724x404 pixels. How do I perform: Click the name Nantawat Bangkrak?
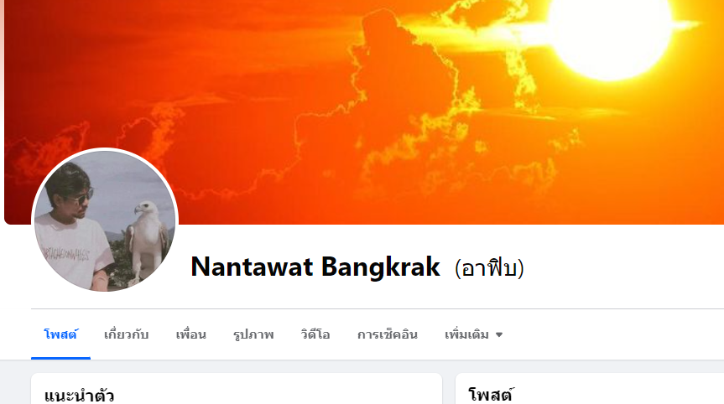pyautogui.click(x=315, y=267)
